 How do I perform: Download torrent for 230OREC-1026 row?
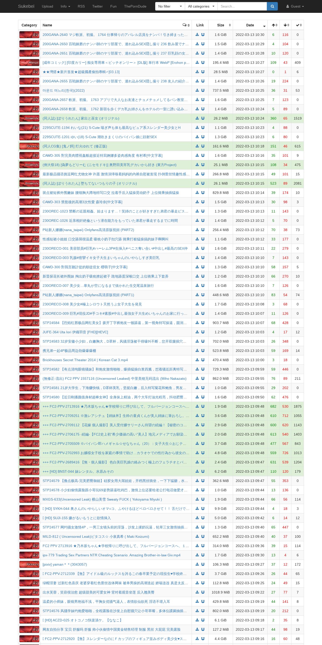coord(197,221)
